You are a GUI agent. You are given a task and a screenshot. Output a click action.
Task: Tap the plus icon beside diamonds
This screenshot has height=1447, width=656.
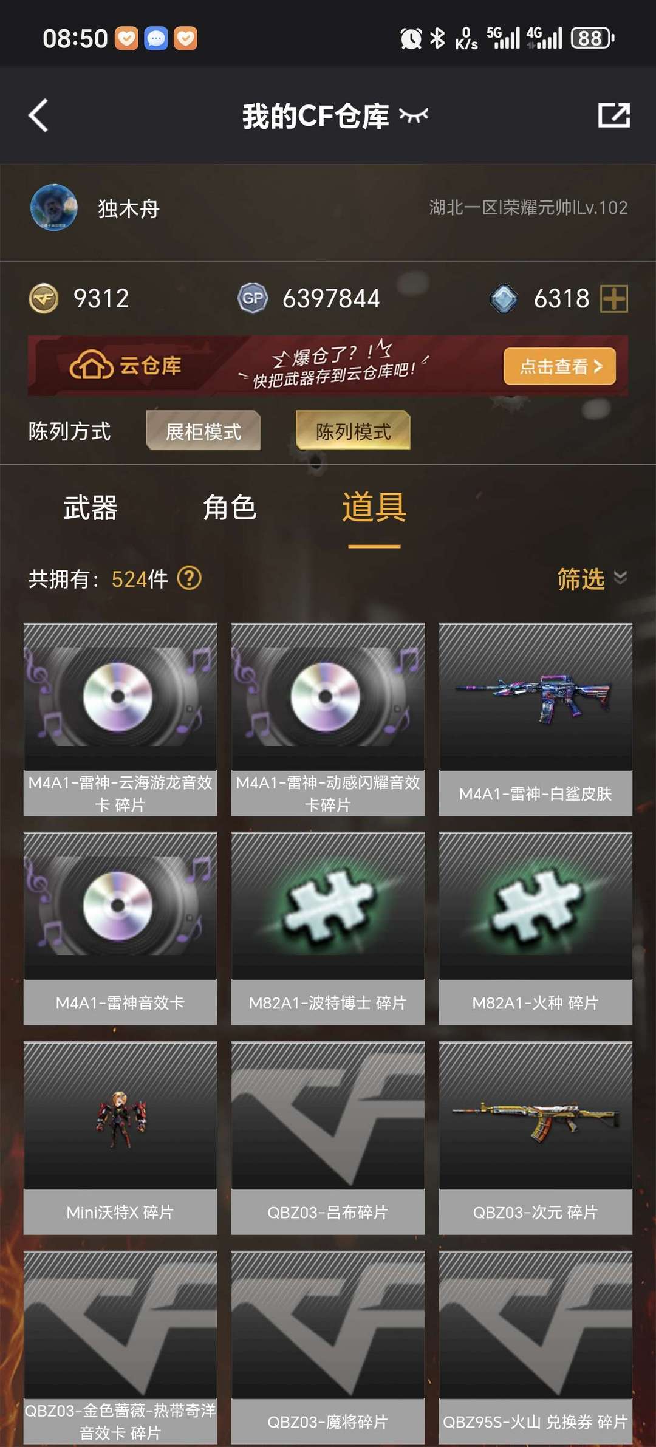[613, 299]
